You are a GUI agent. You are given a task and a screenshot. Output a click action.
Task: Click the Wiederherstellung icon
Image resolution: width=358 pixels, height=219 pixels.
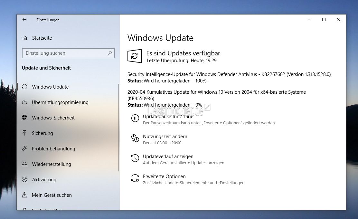tap(24, 164)
